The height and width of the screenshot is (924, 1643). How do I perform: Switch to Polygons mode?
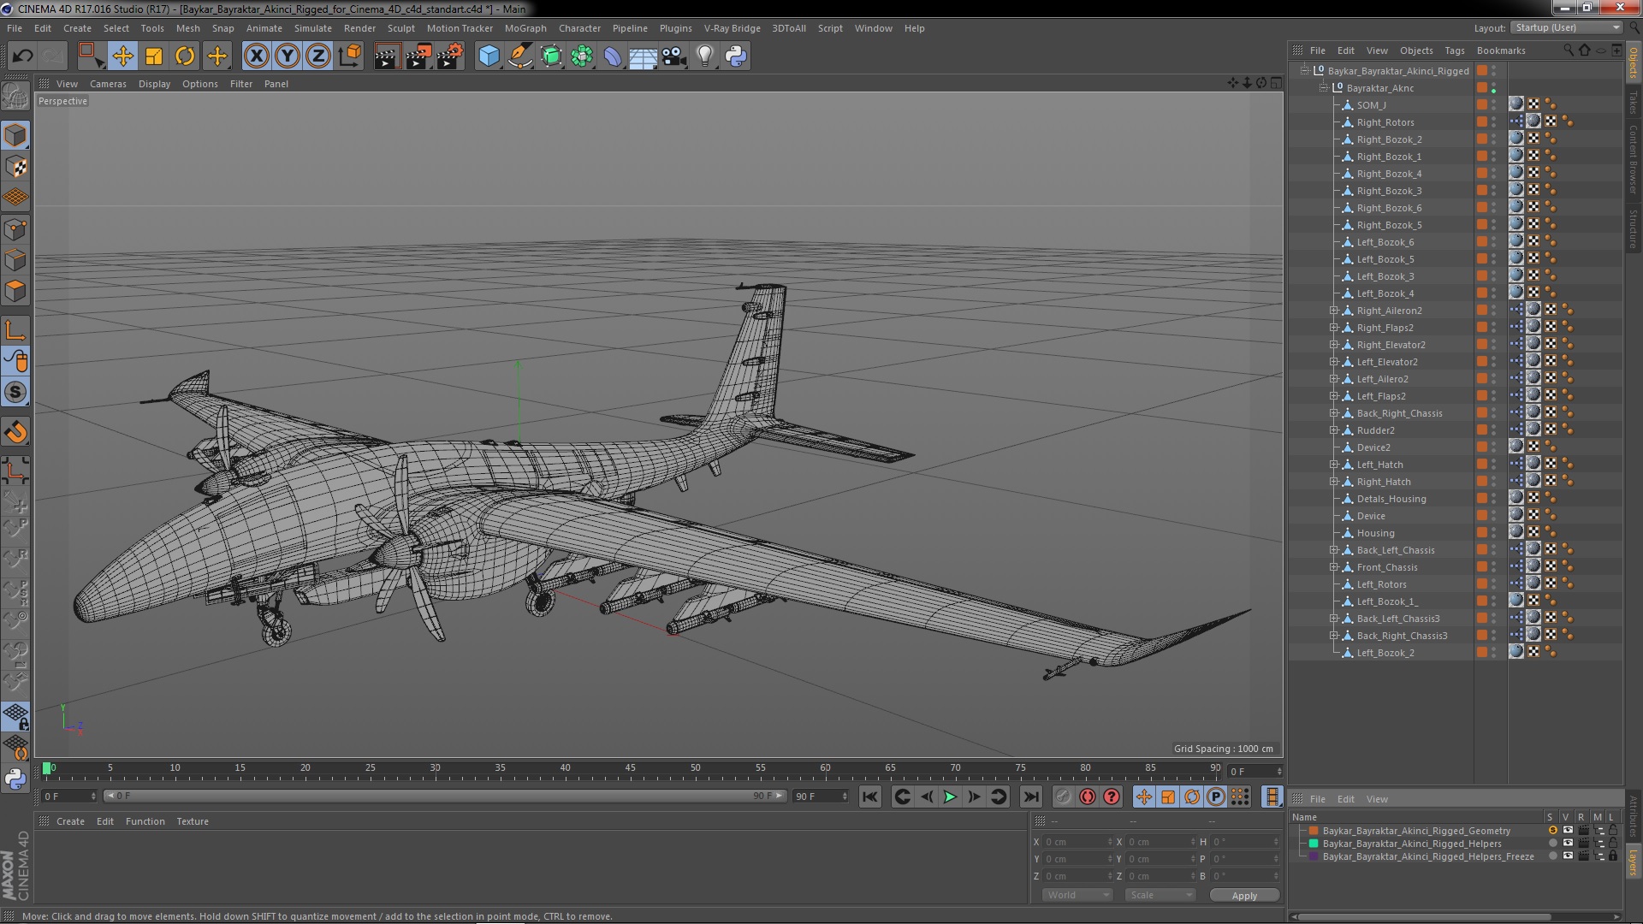[x=15, y=291]
